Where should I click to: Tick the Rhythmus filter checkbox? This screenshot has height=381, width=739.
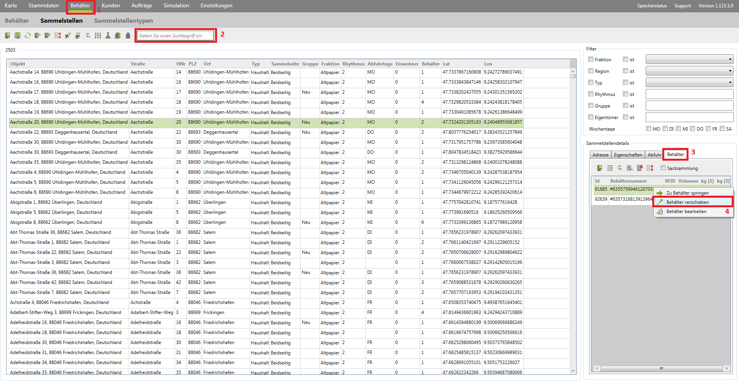(591, 94)
